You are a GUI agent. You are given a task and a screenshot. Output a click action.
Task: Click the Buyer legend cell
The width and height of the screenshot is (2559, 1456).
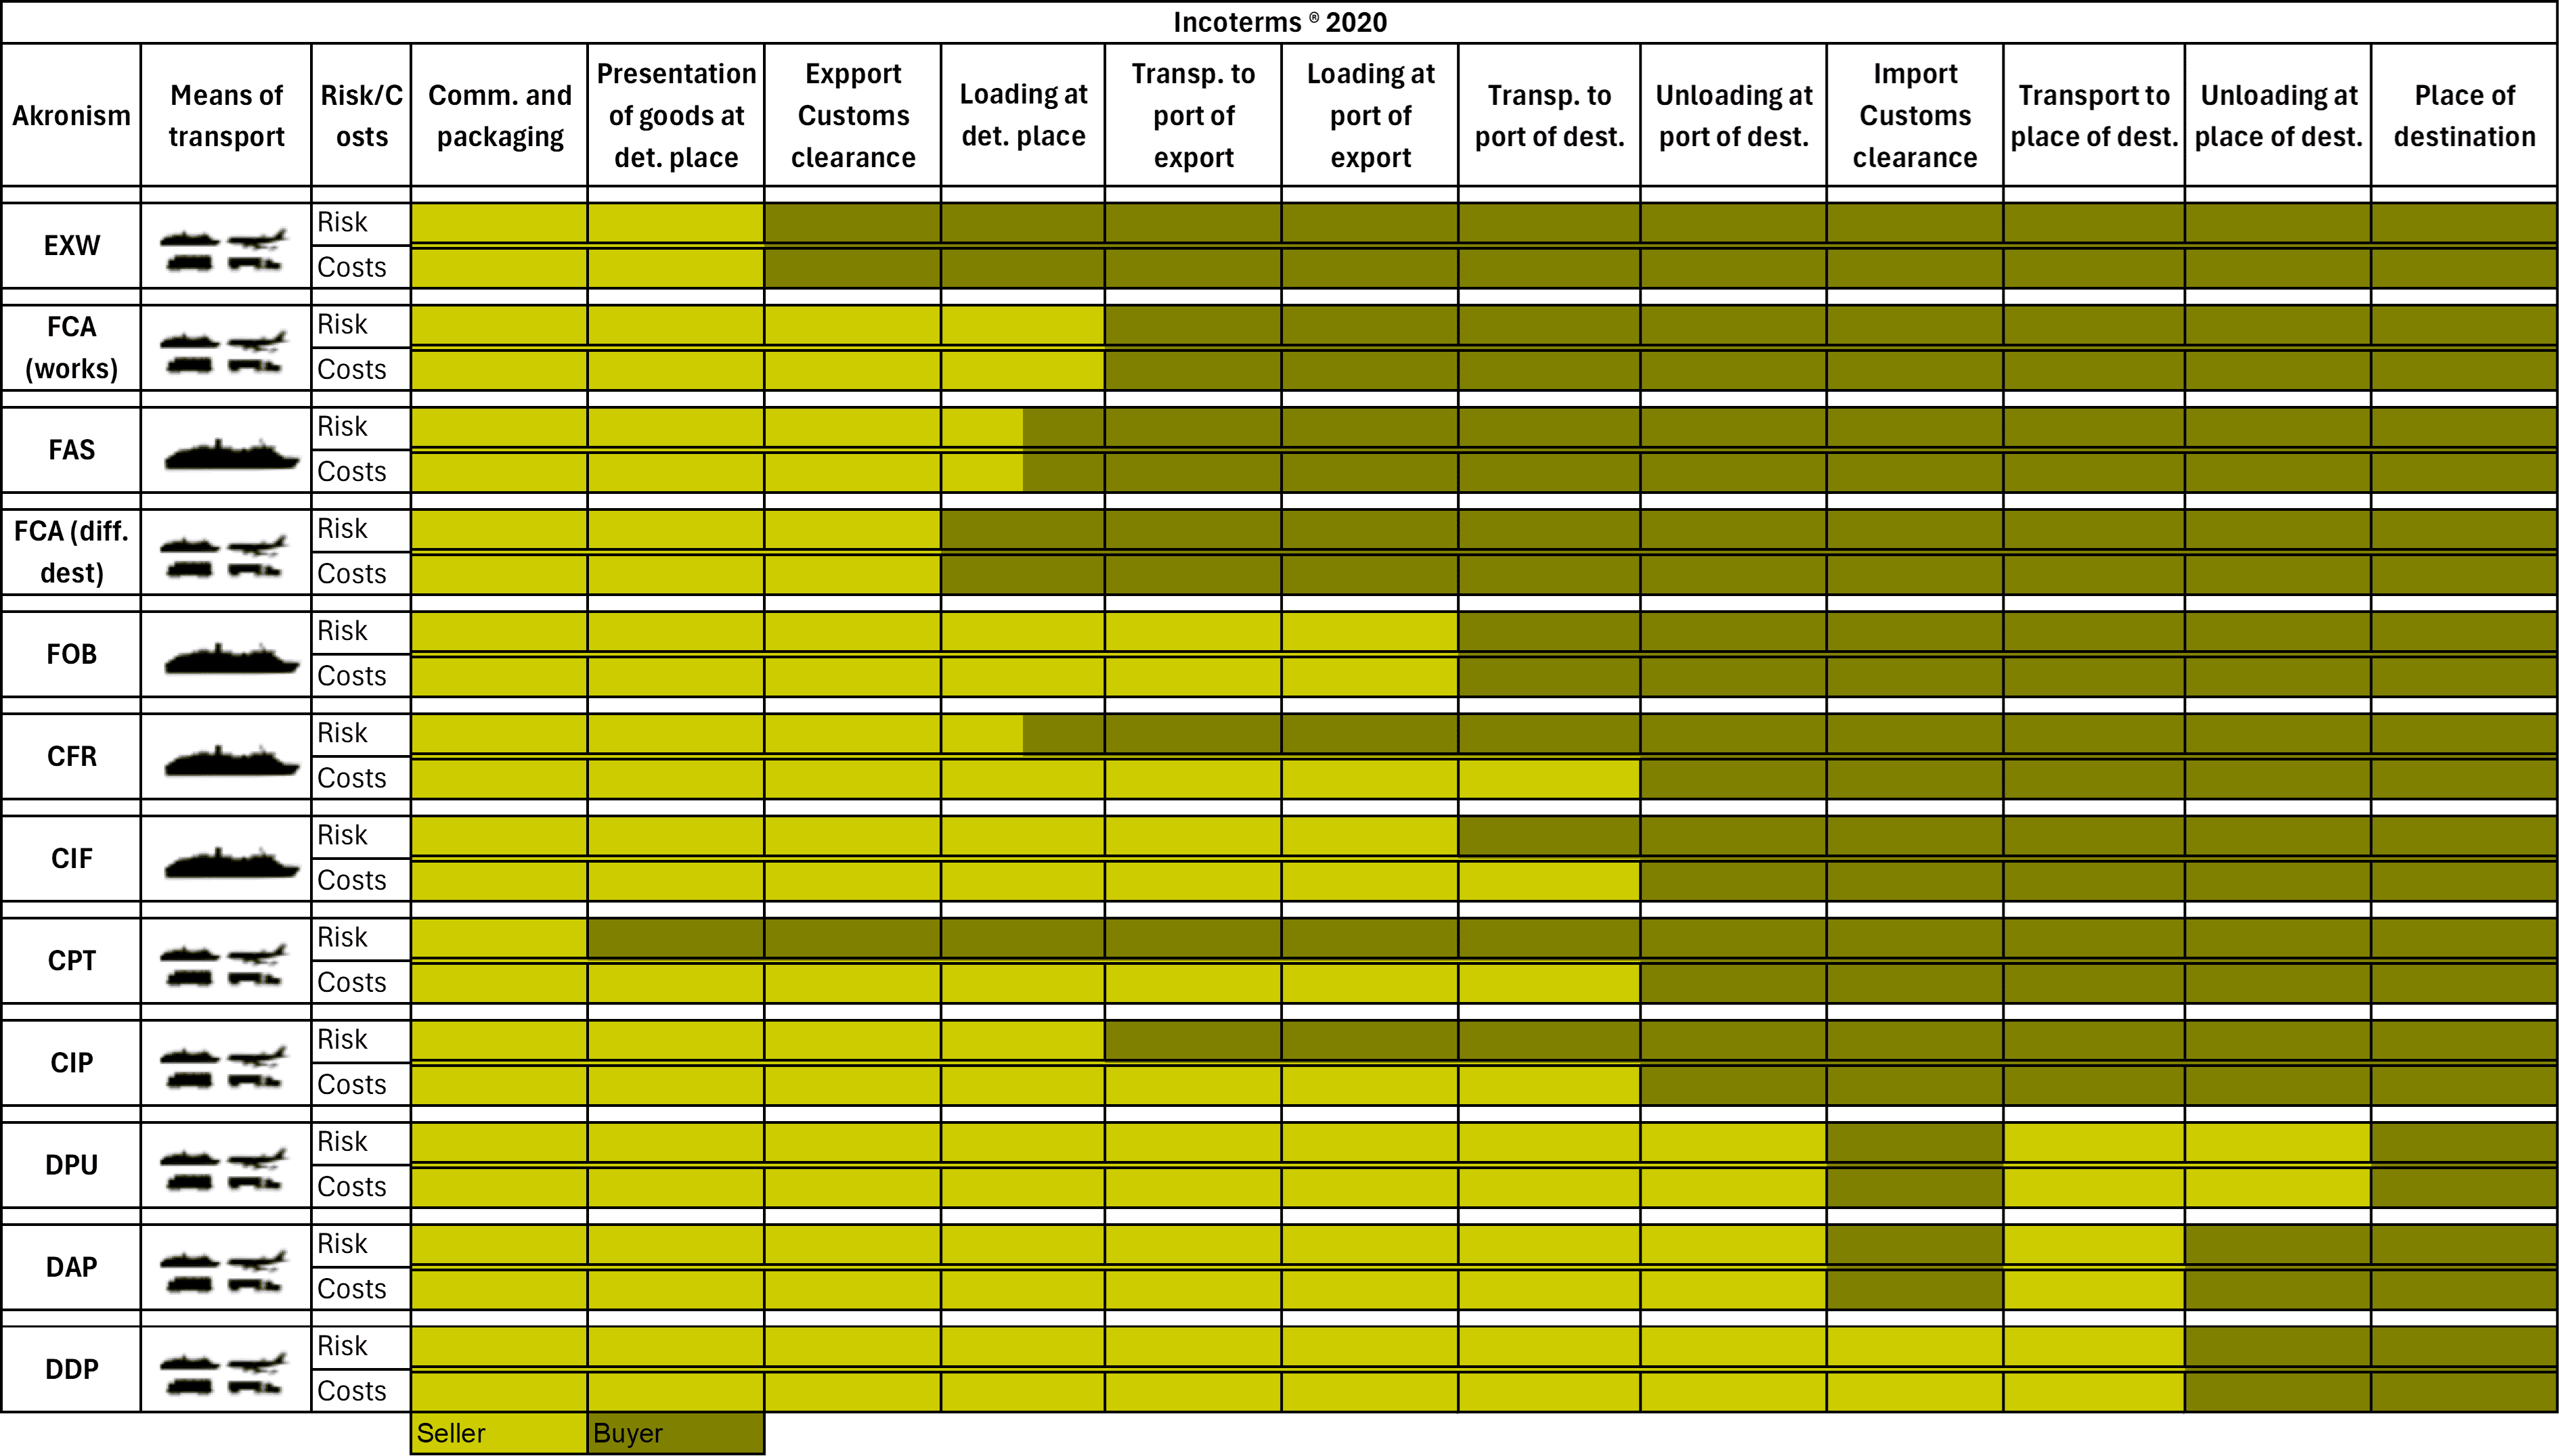(x=675, y=1434)
